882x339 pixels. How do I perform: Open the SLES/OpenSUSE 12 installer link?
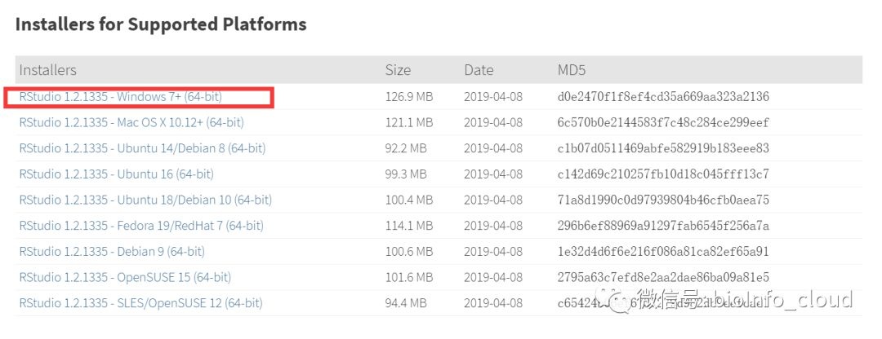[140, 303]
